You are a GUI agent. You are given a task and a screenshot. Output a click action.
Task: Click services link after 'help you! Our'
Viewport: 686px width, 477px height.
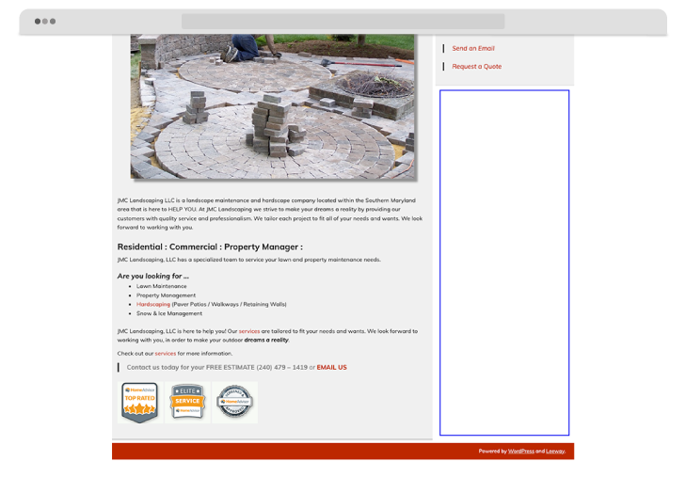click(249, 331)
